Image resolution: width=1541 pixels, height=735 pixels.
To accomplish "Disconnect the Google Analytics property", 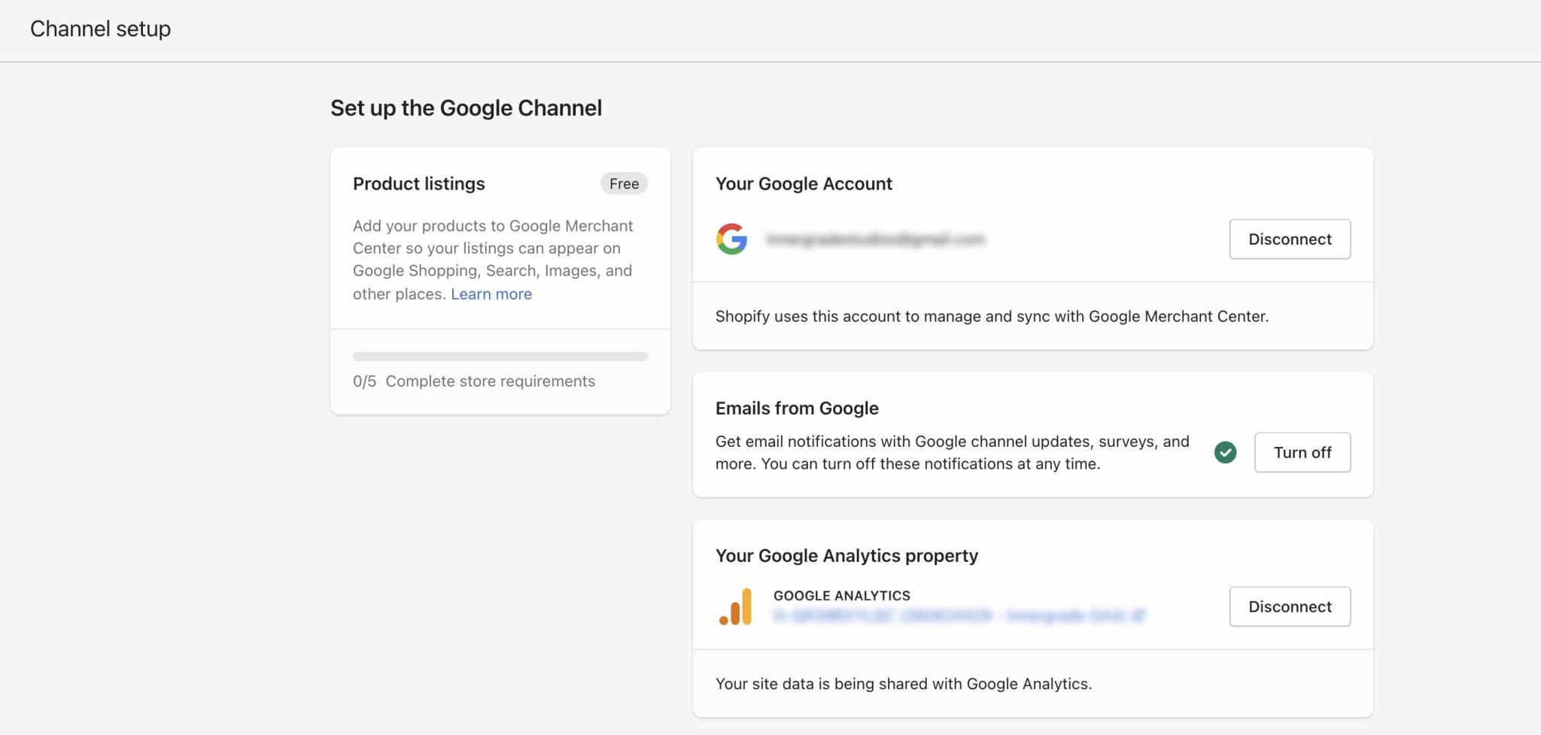I will (x=1290, y=606).
